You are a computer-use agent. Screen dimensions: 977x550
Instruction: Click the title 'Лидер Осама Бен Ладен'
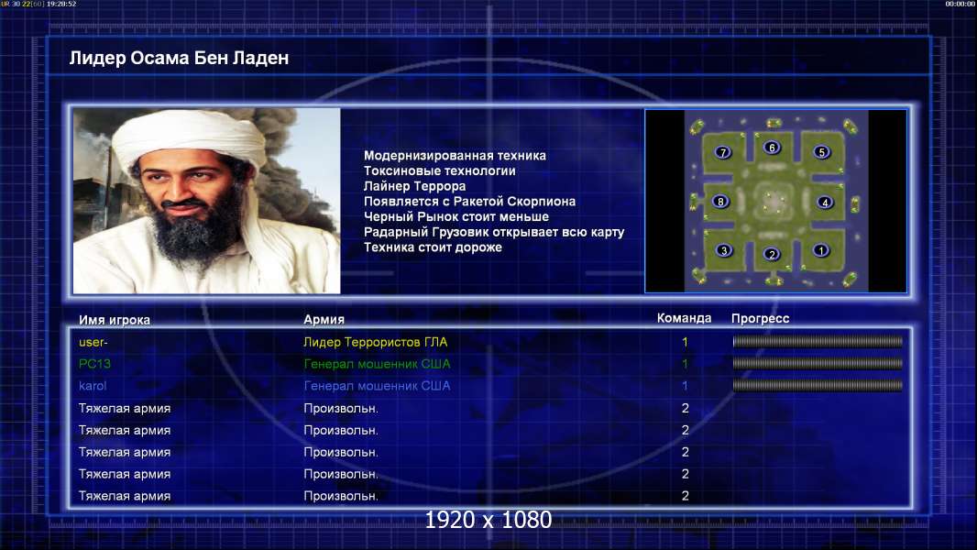(179, 58)
